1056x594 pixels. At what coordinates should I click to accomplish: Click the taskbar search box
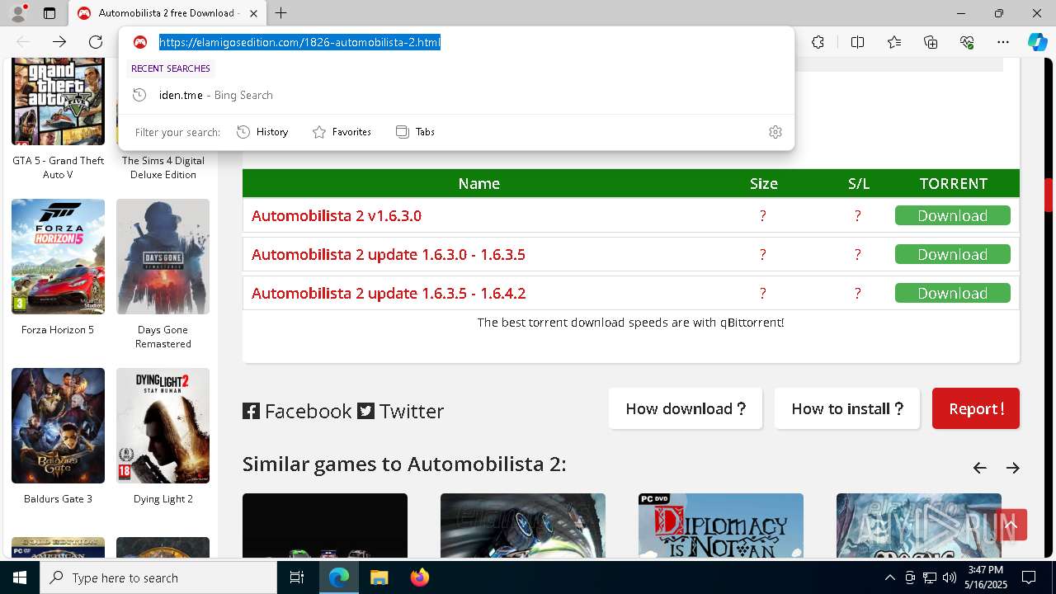158,577
